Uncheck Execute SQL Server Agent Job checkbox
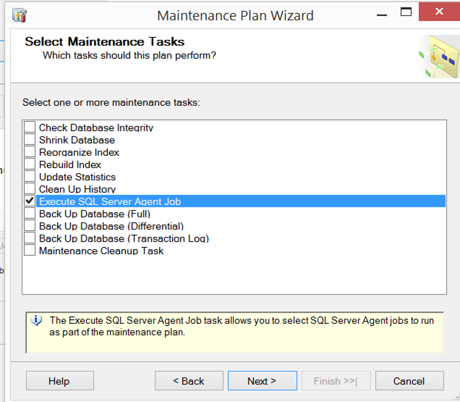Image resolution: width=460 pixels, height=402 pixels. (x=30, y=201)
